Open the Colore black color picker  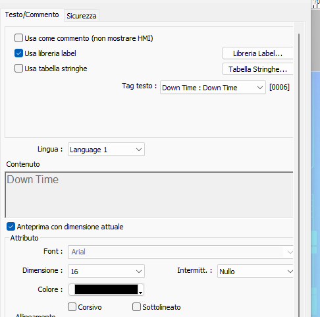click(x=106, y=289)
